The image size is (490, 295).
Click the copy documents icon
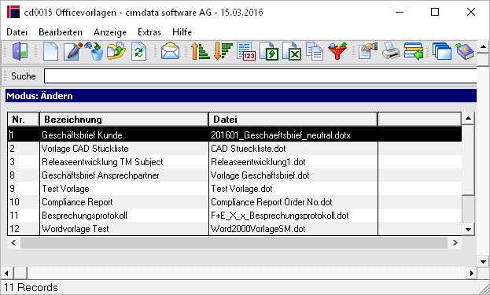[x=315, y=51]
